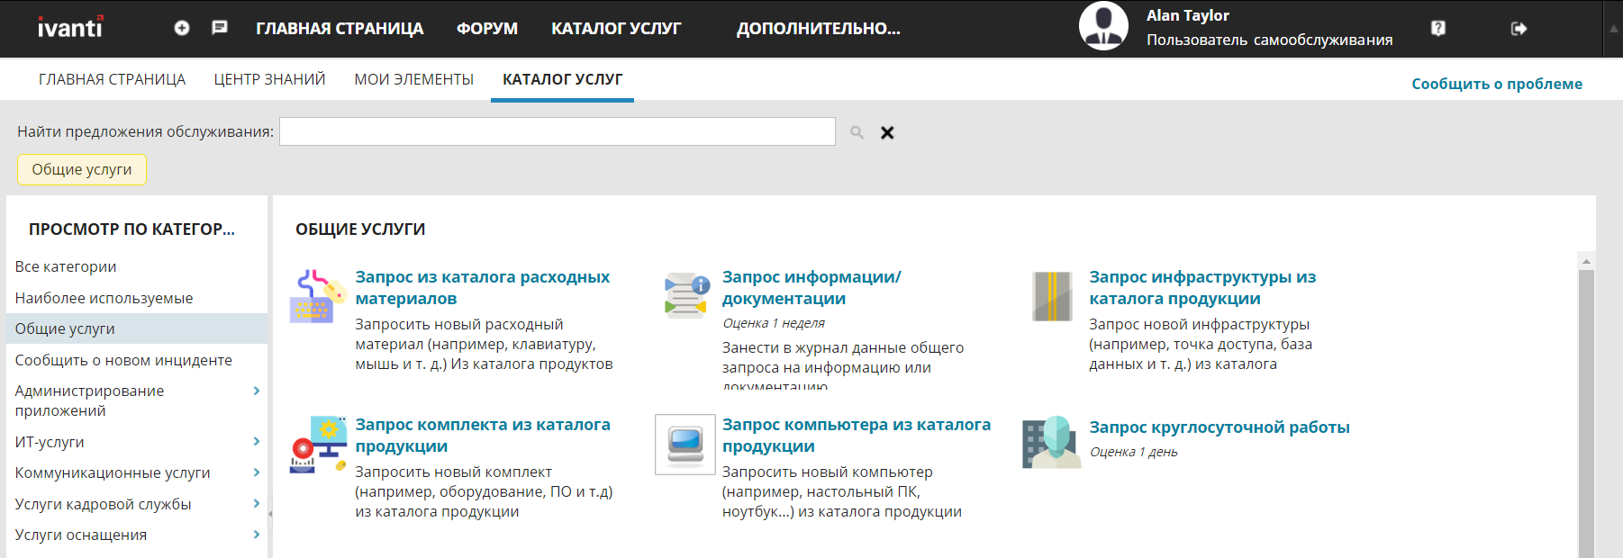
Task: Click the consumables catalog request icon
Action: coord(318,296)
